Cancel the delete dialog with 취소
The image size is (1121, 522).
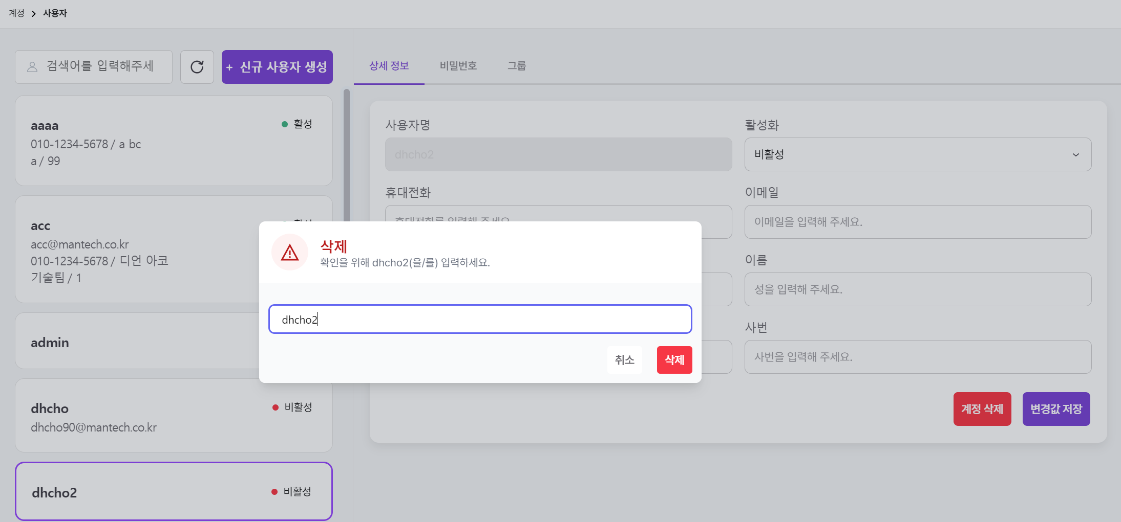[x=625, y=360]
